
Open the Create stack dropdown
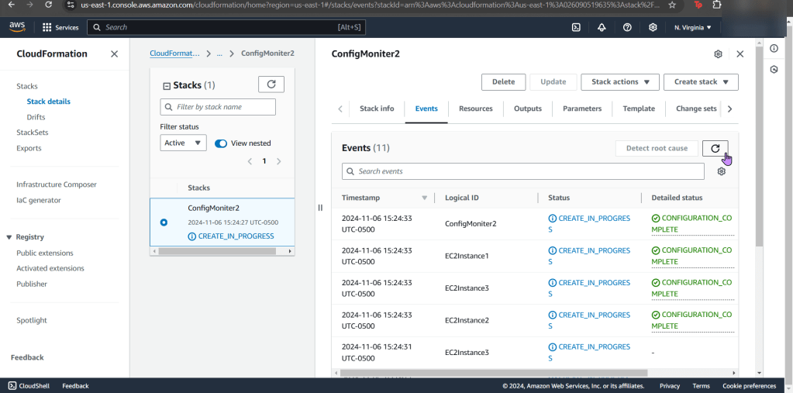point(701,82)
